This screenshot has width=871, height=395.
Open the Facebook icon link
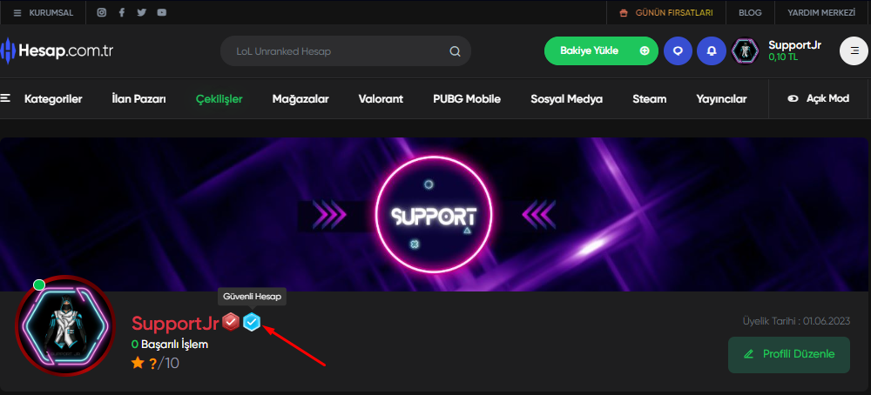point(122,12)
